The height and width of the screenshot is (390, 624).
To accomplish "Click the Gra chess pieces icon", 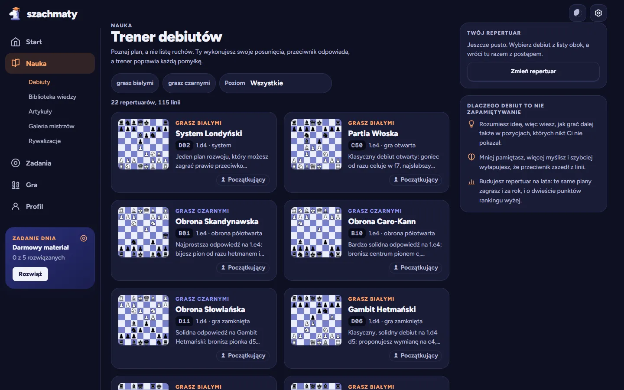I will 16,185.
